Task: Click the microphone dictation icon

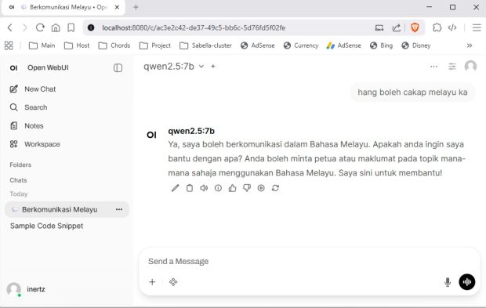Action: [448, 282]
